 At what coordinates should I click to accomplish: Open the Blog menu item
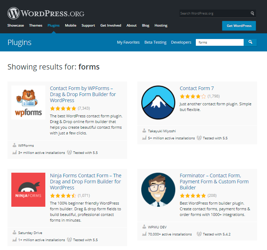146,26
